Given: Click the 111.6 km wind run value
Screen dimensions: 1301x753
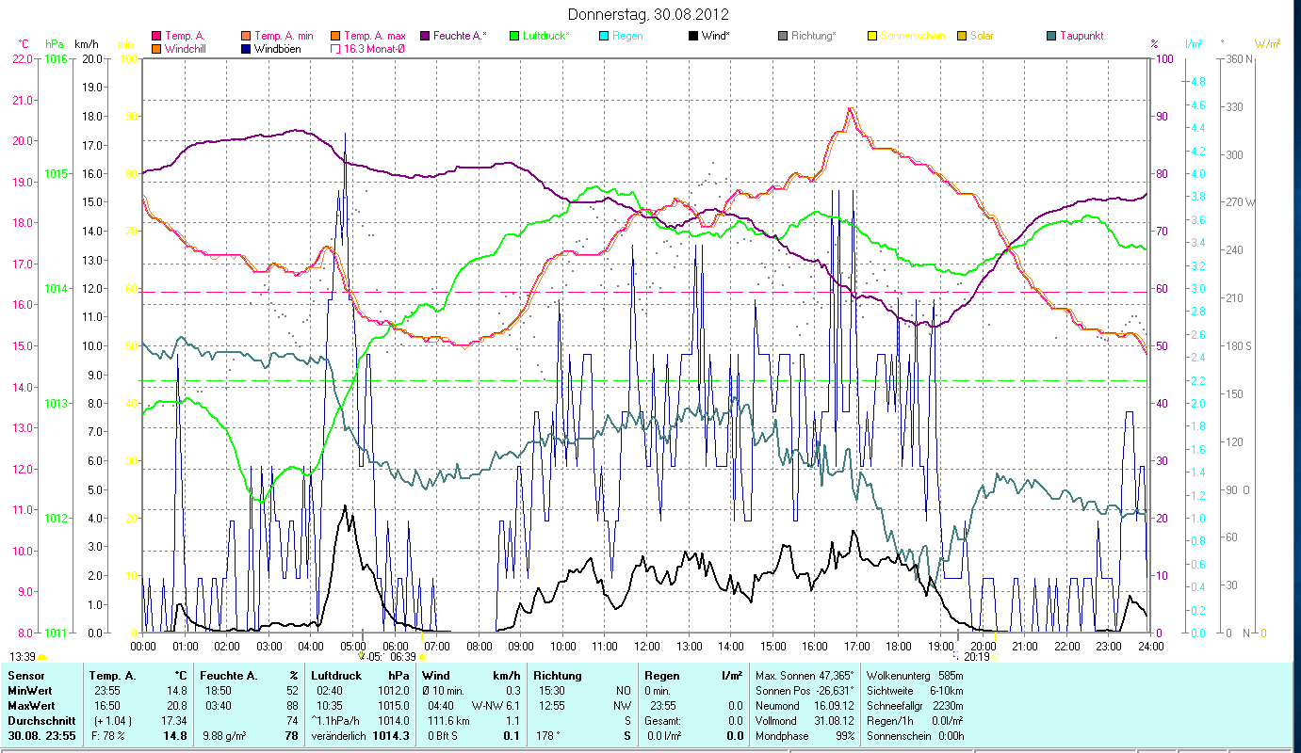Looking at the screenshot, I should [x=447, y=720].
